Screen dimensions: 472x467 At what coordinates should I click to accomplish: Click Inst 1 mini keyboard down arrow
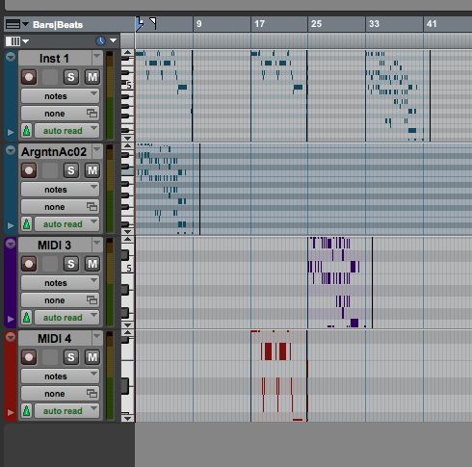click(127, 139)
